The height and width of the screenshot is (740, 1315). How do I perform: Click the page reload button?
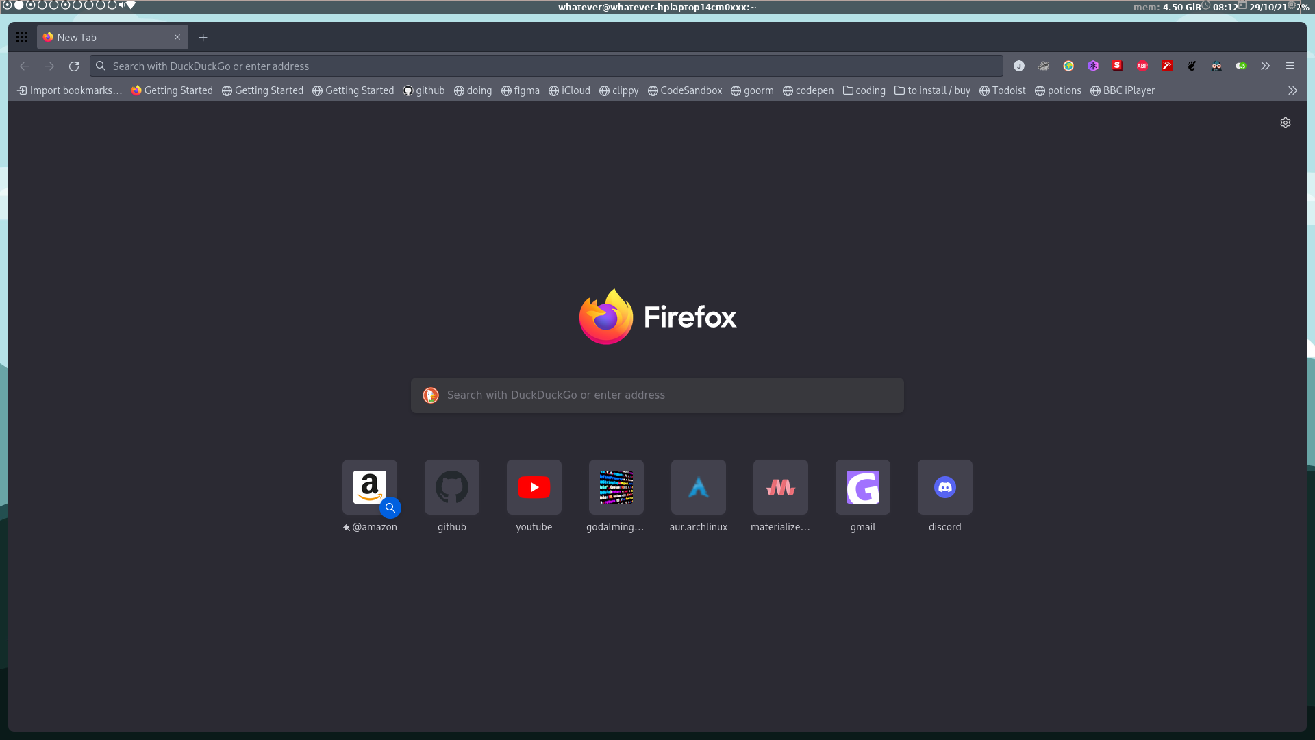74,66
